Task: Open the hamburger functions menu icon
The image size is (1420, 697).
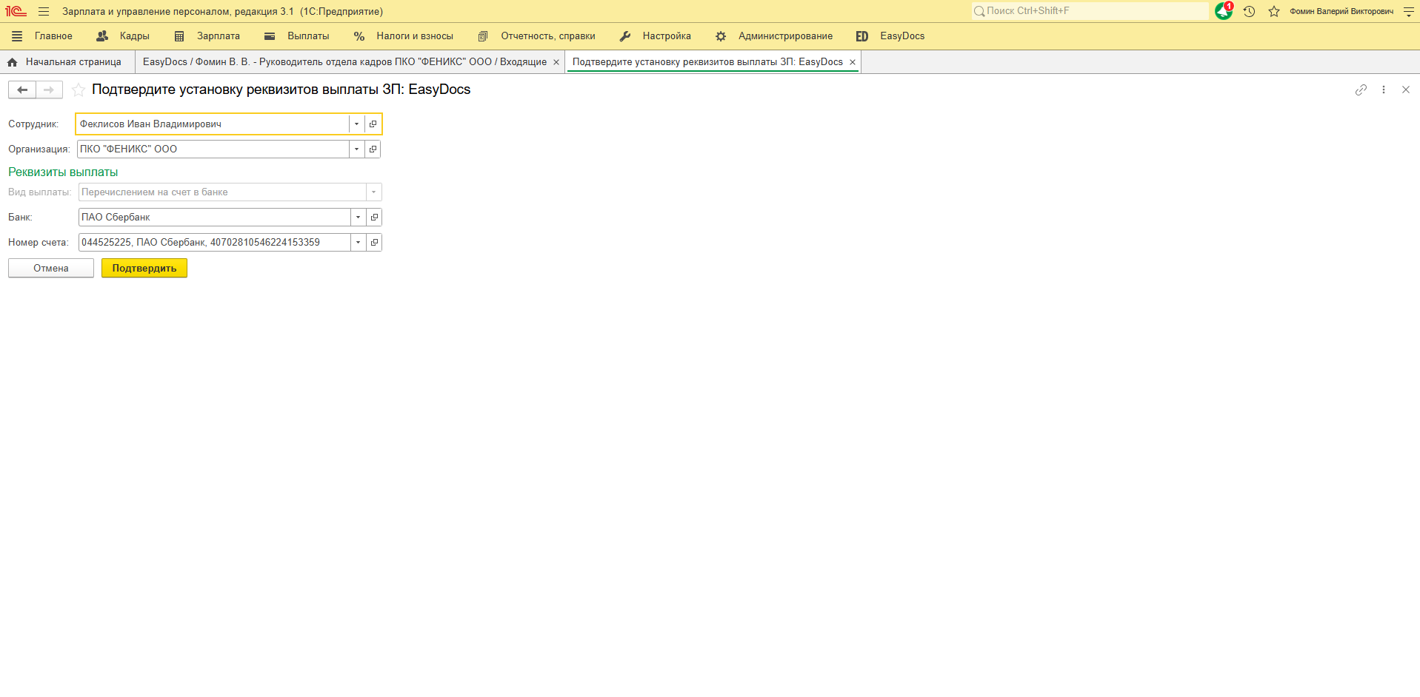Action: (44, 12)
